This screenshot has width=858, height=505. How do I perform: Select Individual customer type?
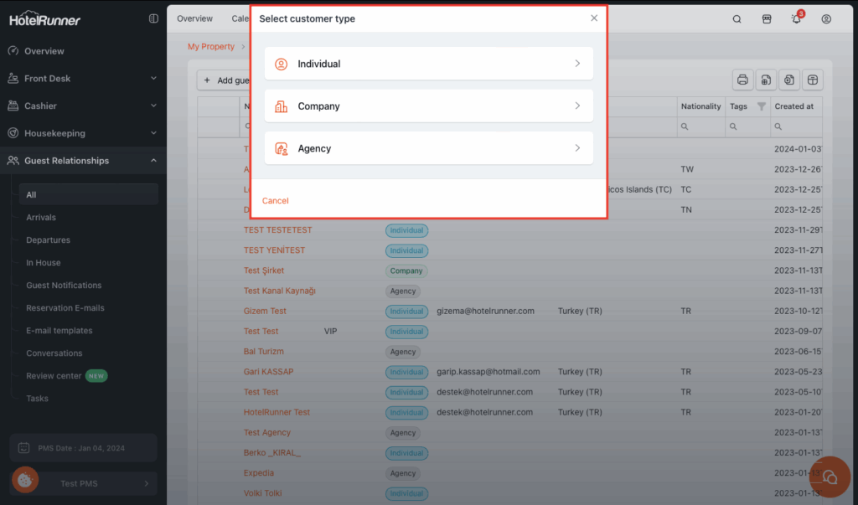(x=428, y=64)
